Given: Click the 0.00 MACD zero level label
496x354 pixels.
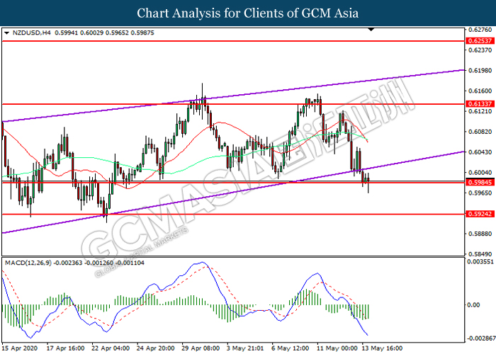Looking at the screenshot, I should click(x=474, y=305).
